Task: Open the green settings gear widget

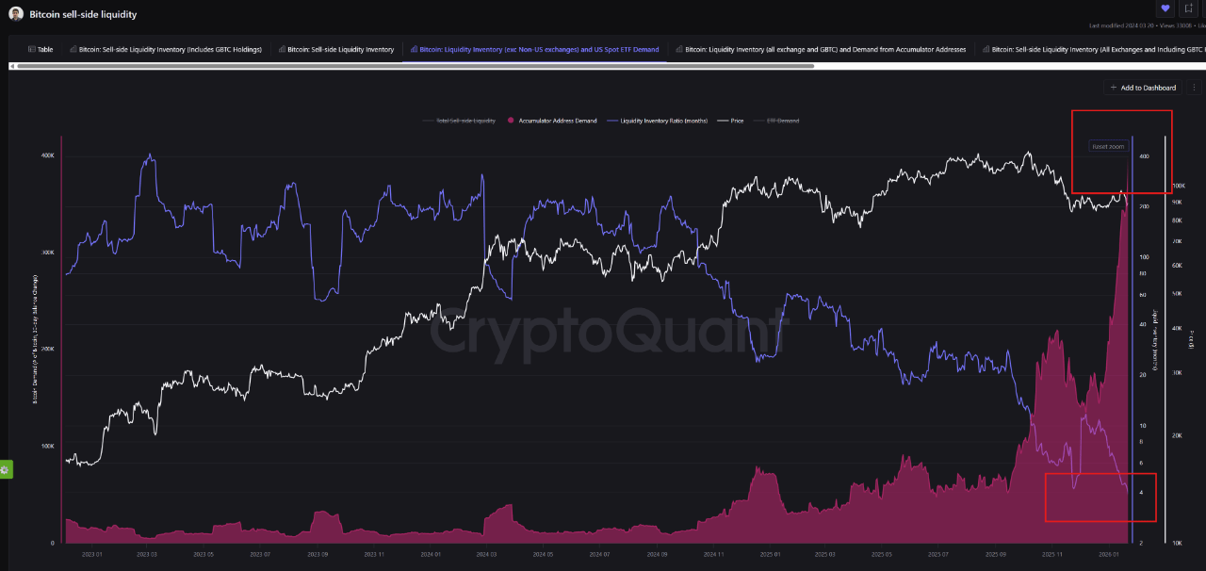Action: pyautogui.click(x=6, y=469)
